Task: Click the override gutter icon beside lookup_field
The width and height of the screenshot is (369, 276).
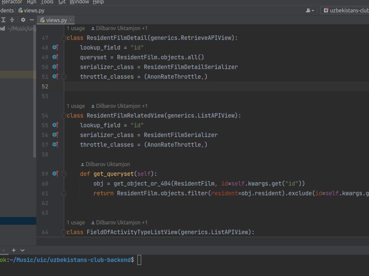Action: click(x=55, y=47)
